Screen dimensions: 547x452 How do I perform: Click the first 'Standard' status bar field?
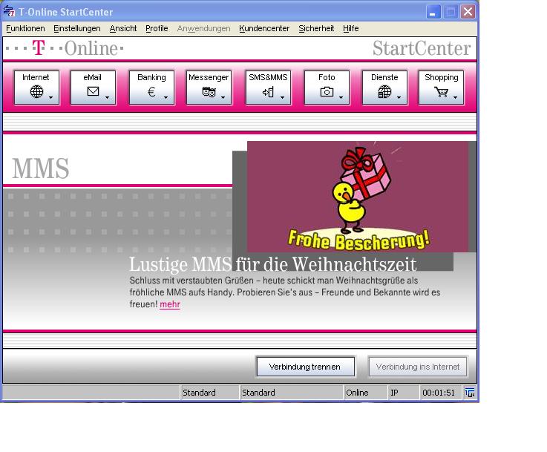pos(209,393)
